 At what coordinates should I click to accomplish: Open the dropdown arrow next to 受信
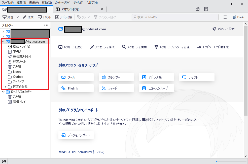[18, 17]
